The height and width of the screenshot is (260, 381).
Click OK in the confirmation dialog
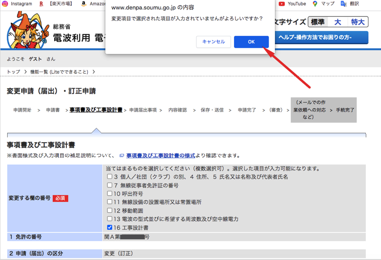251,42
